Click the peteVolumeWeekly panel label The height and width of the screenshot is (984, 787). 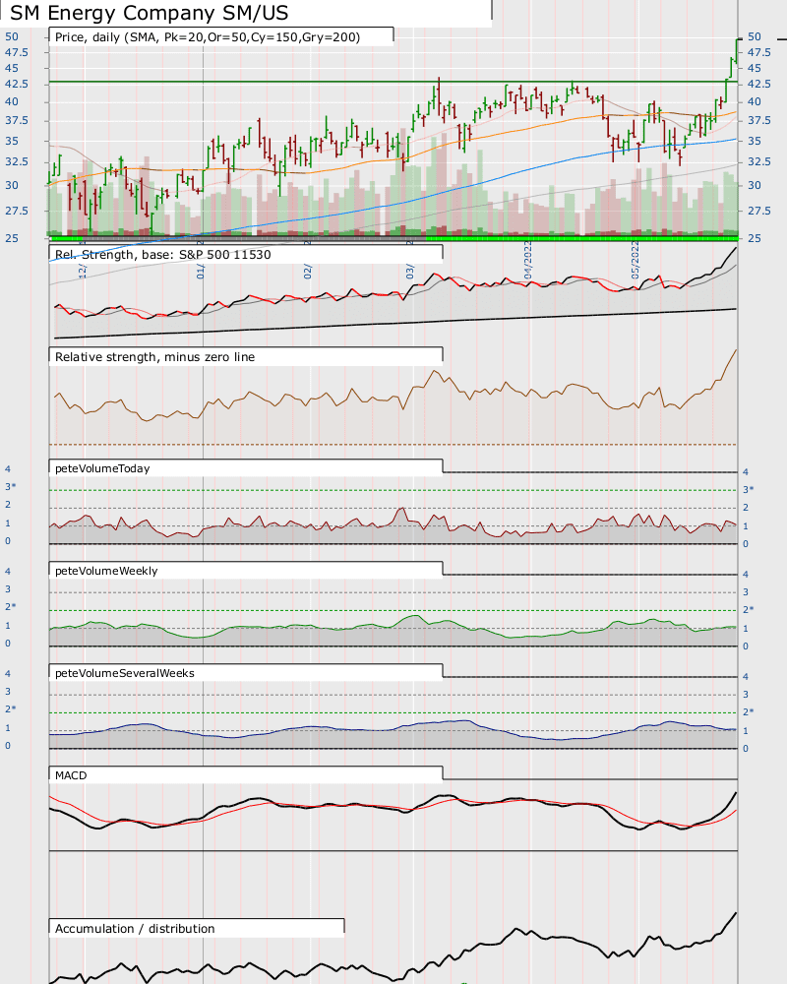106,571
